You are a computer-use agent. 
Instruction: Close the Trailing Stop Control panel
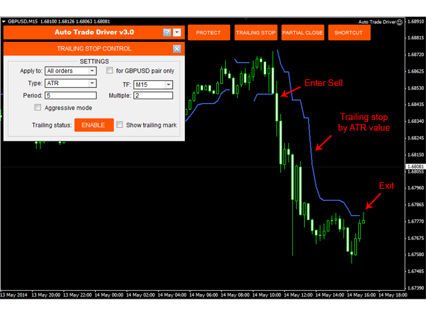(176, 49)
